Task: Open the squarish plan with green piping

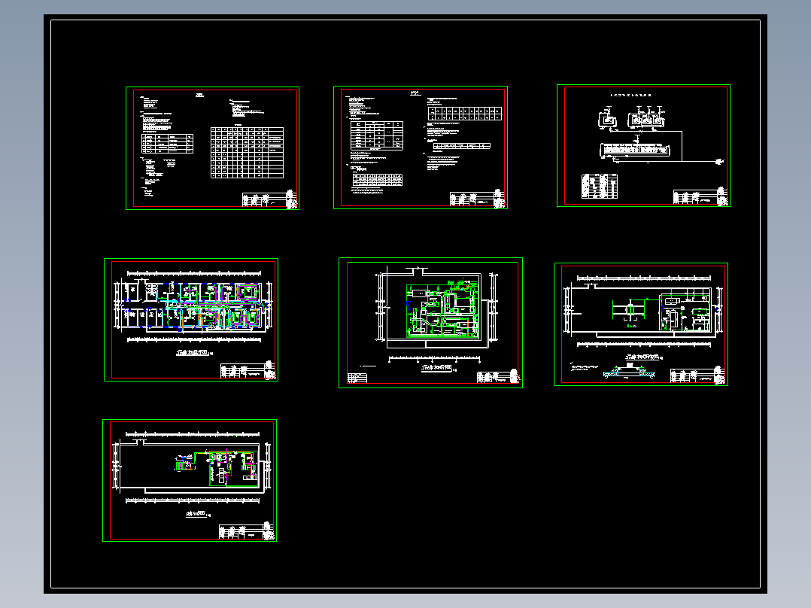Action: pos(430,322)
